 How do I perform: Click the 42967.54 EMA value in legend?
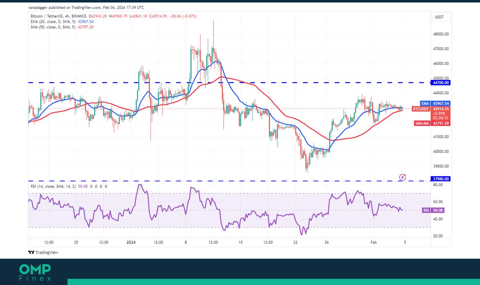click(x=86, y=22)
